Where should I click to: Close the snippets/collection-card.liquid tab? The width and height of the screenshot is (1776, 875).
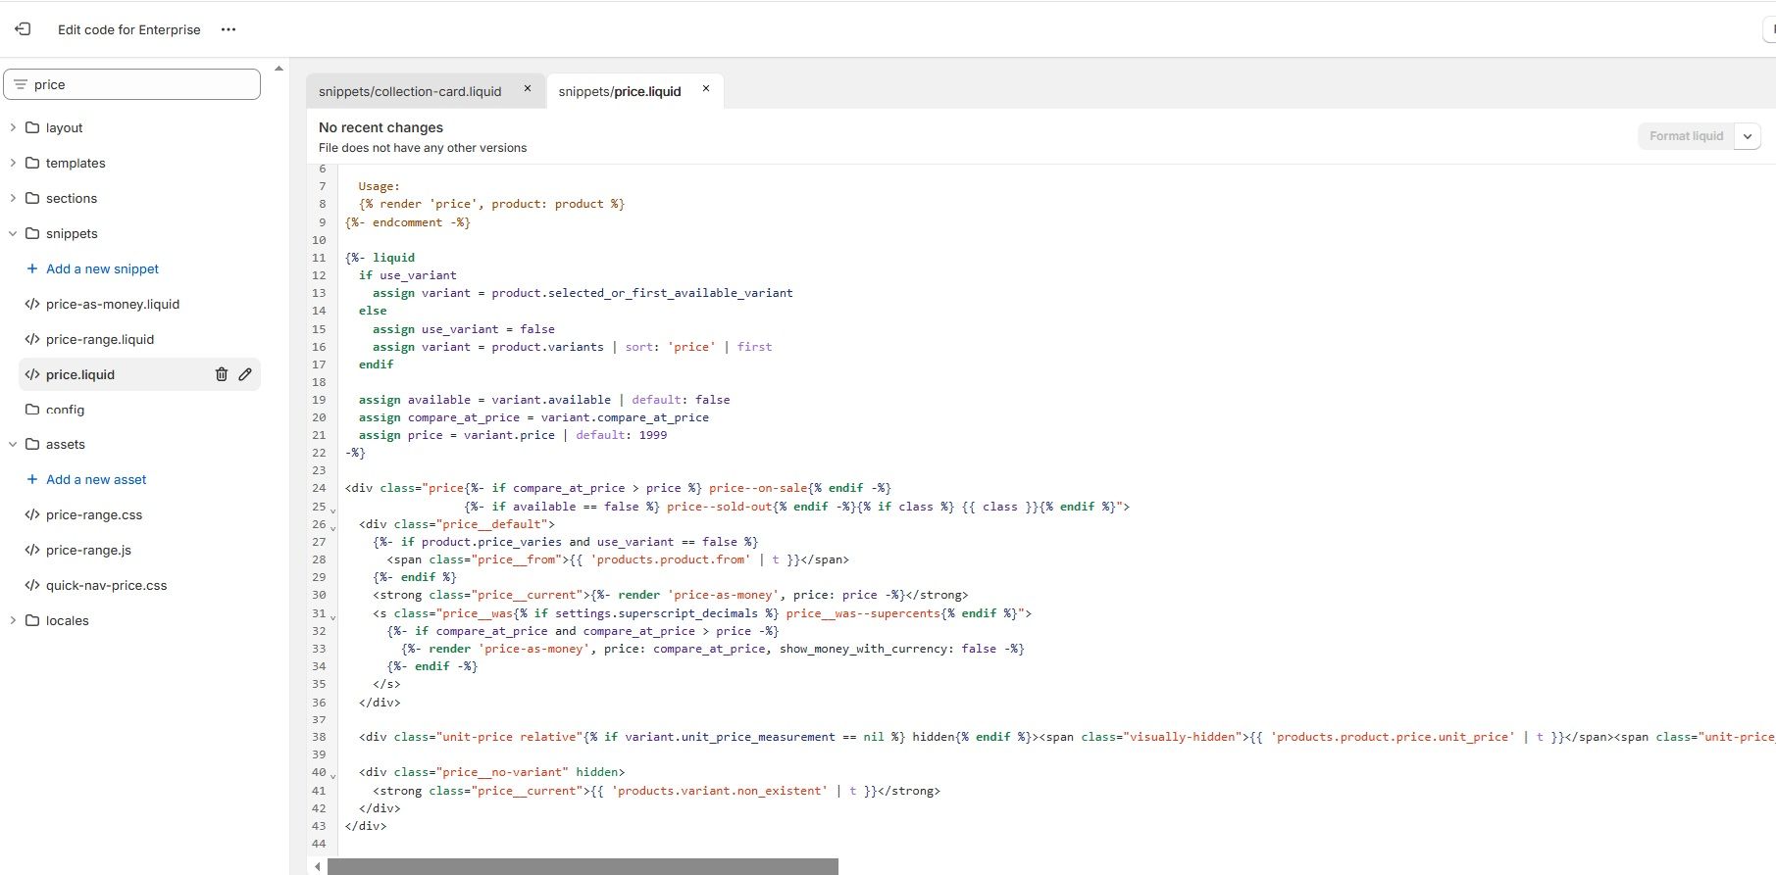point(528,89)
